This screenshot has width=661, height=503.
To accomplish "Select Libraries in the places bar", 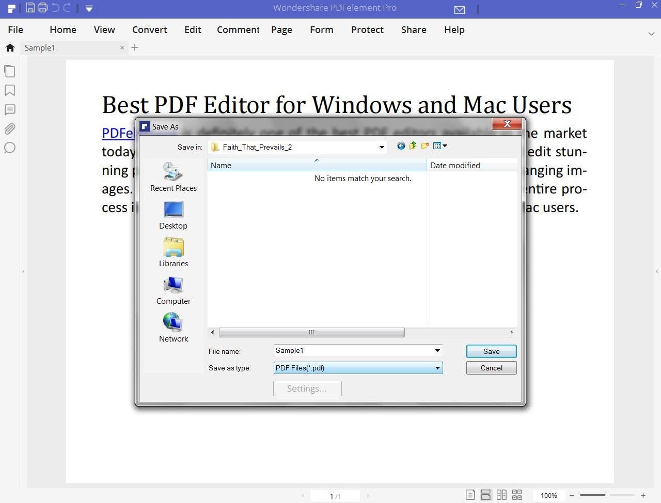I will tap(174, 252).
